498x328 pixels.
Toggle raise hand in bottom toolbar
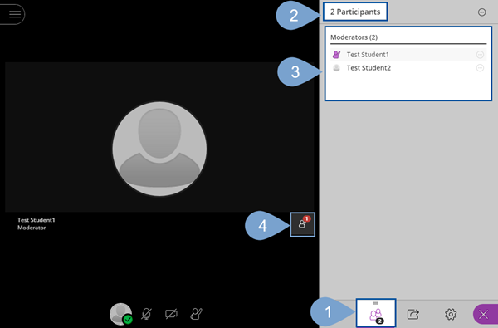pos(196,314)
